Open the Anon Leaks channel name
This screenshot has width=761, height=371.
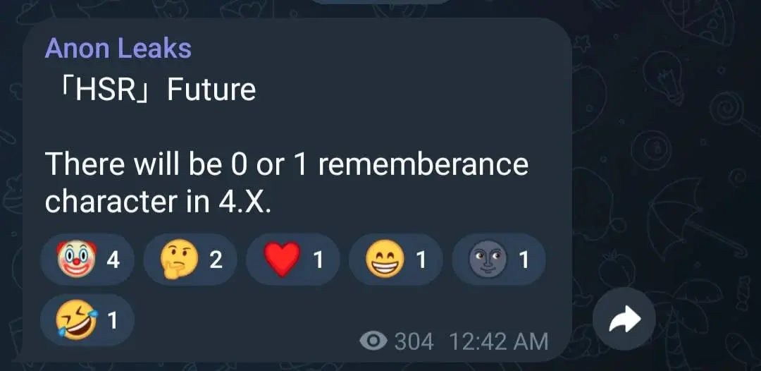point(118,48)
